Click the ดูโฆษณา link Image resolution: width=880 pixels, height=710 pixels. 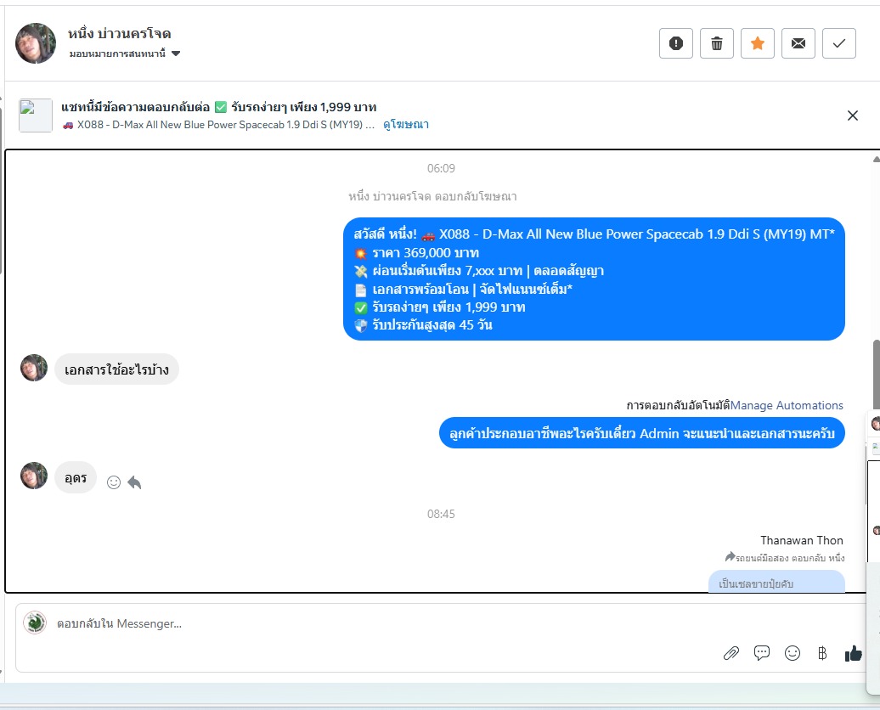[x=406, y=125]
